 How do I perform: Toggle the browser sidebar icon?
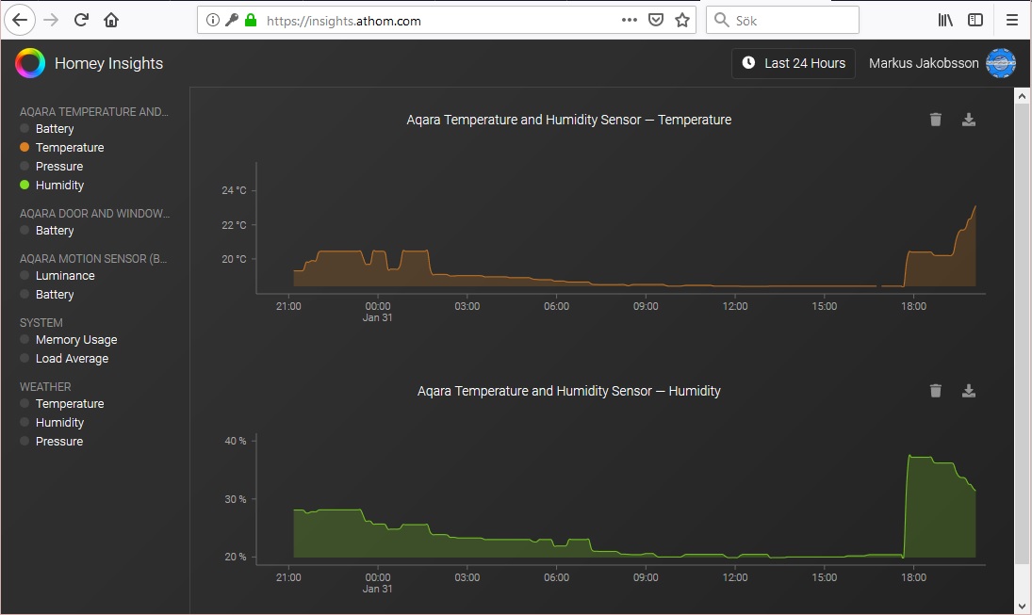point(975,21)
